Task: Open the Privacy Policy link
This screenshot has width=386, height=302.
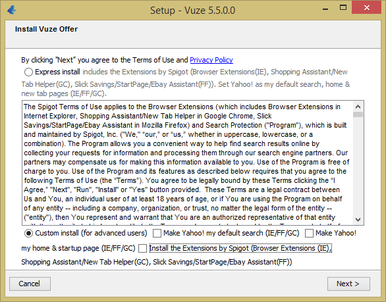Action: 211,60
